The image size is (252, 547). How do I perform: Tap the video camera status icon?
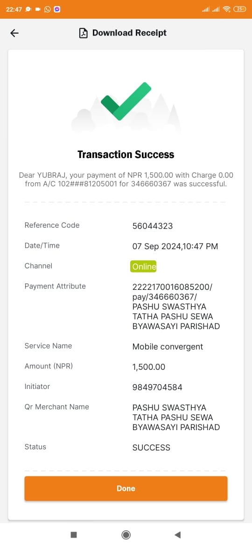click(x=38, y=9)
